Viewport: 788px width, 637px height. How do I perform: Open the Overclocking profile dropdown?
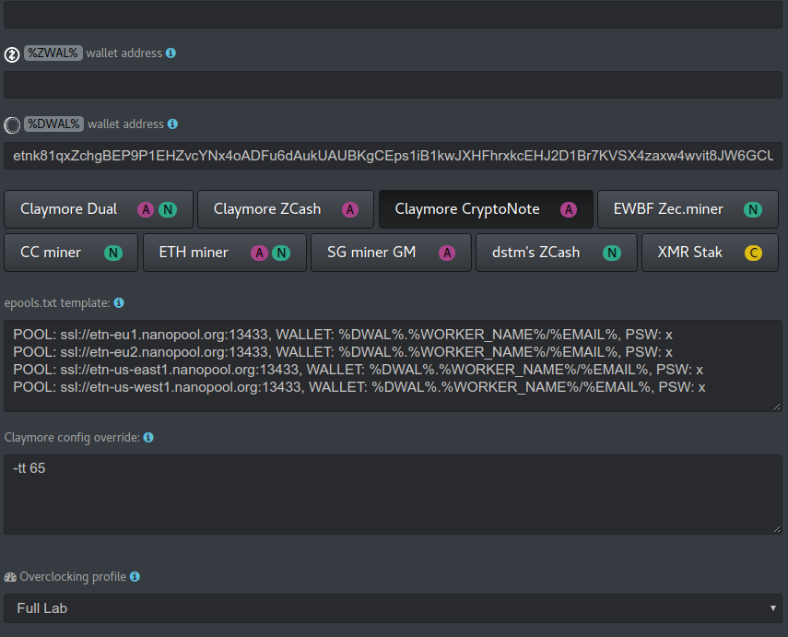point(394,608)
